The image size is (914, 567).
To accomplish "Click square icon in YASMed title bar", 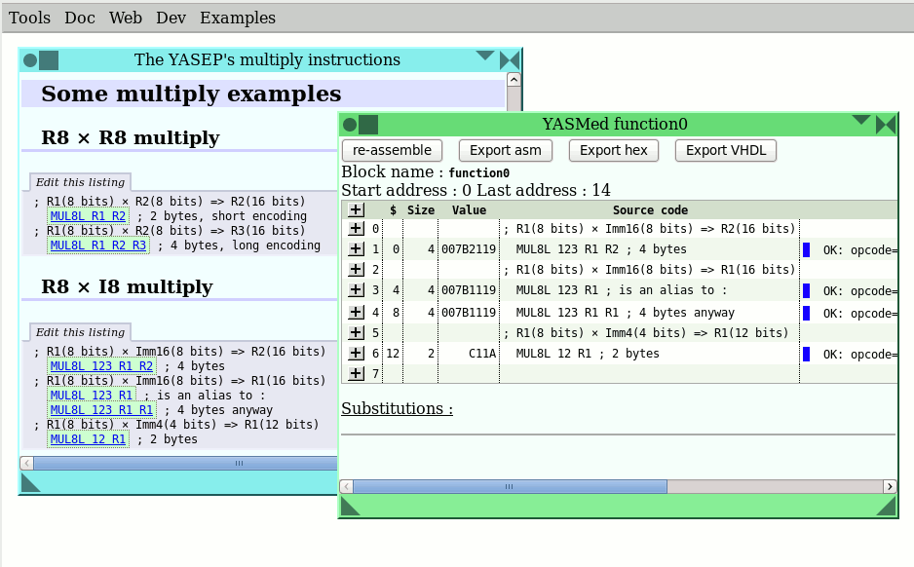I will 368,124.
